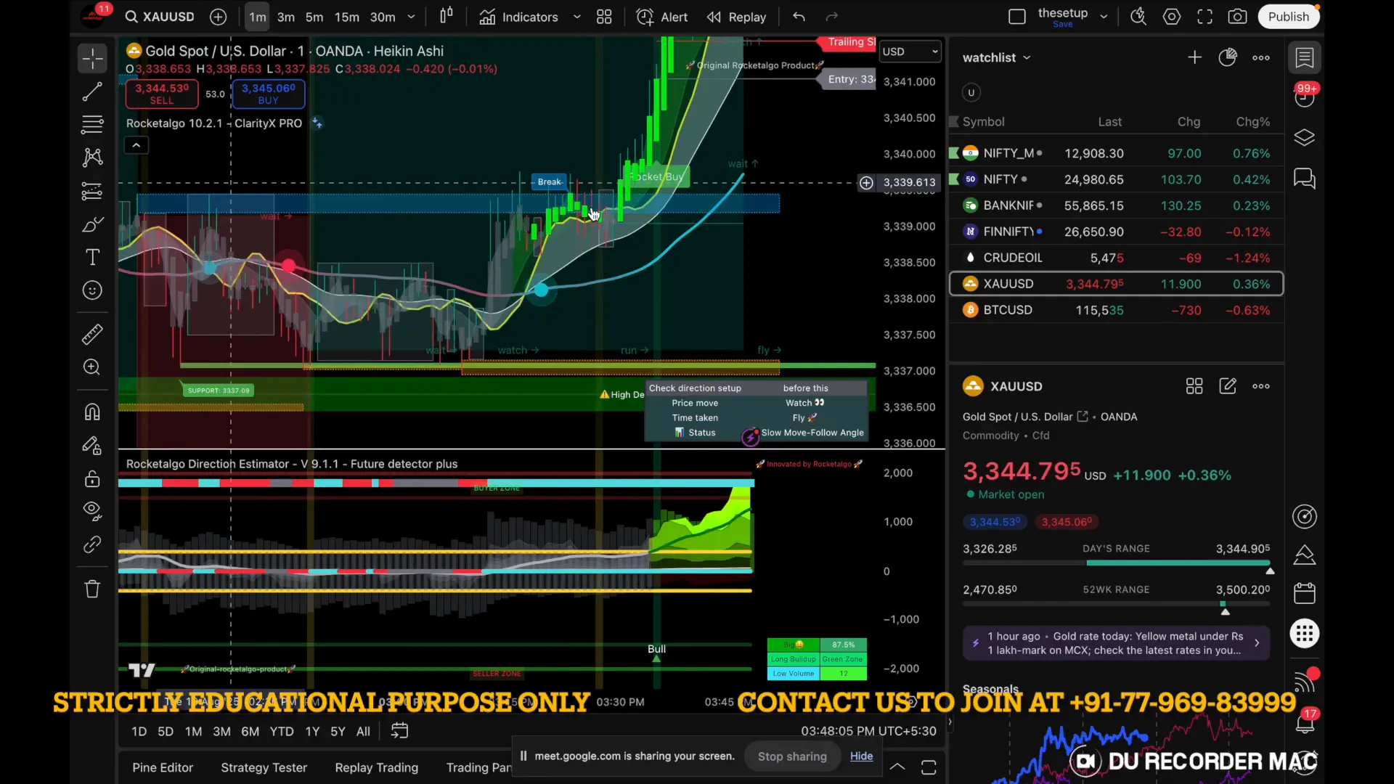The image size is (1394, 784).
Task: Select the crosshair cursor tool
Action: pos(92,58)
